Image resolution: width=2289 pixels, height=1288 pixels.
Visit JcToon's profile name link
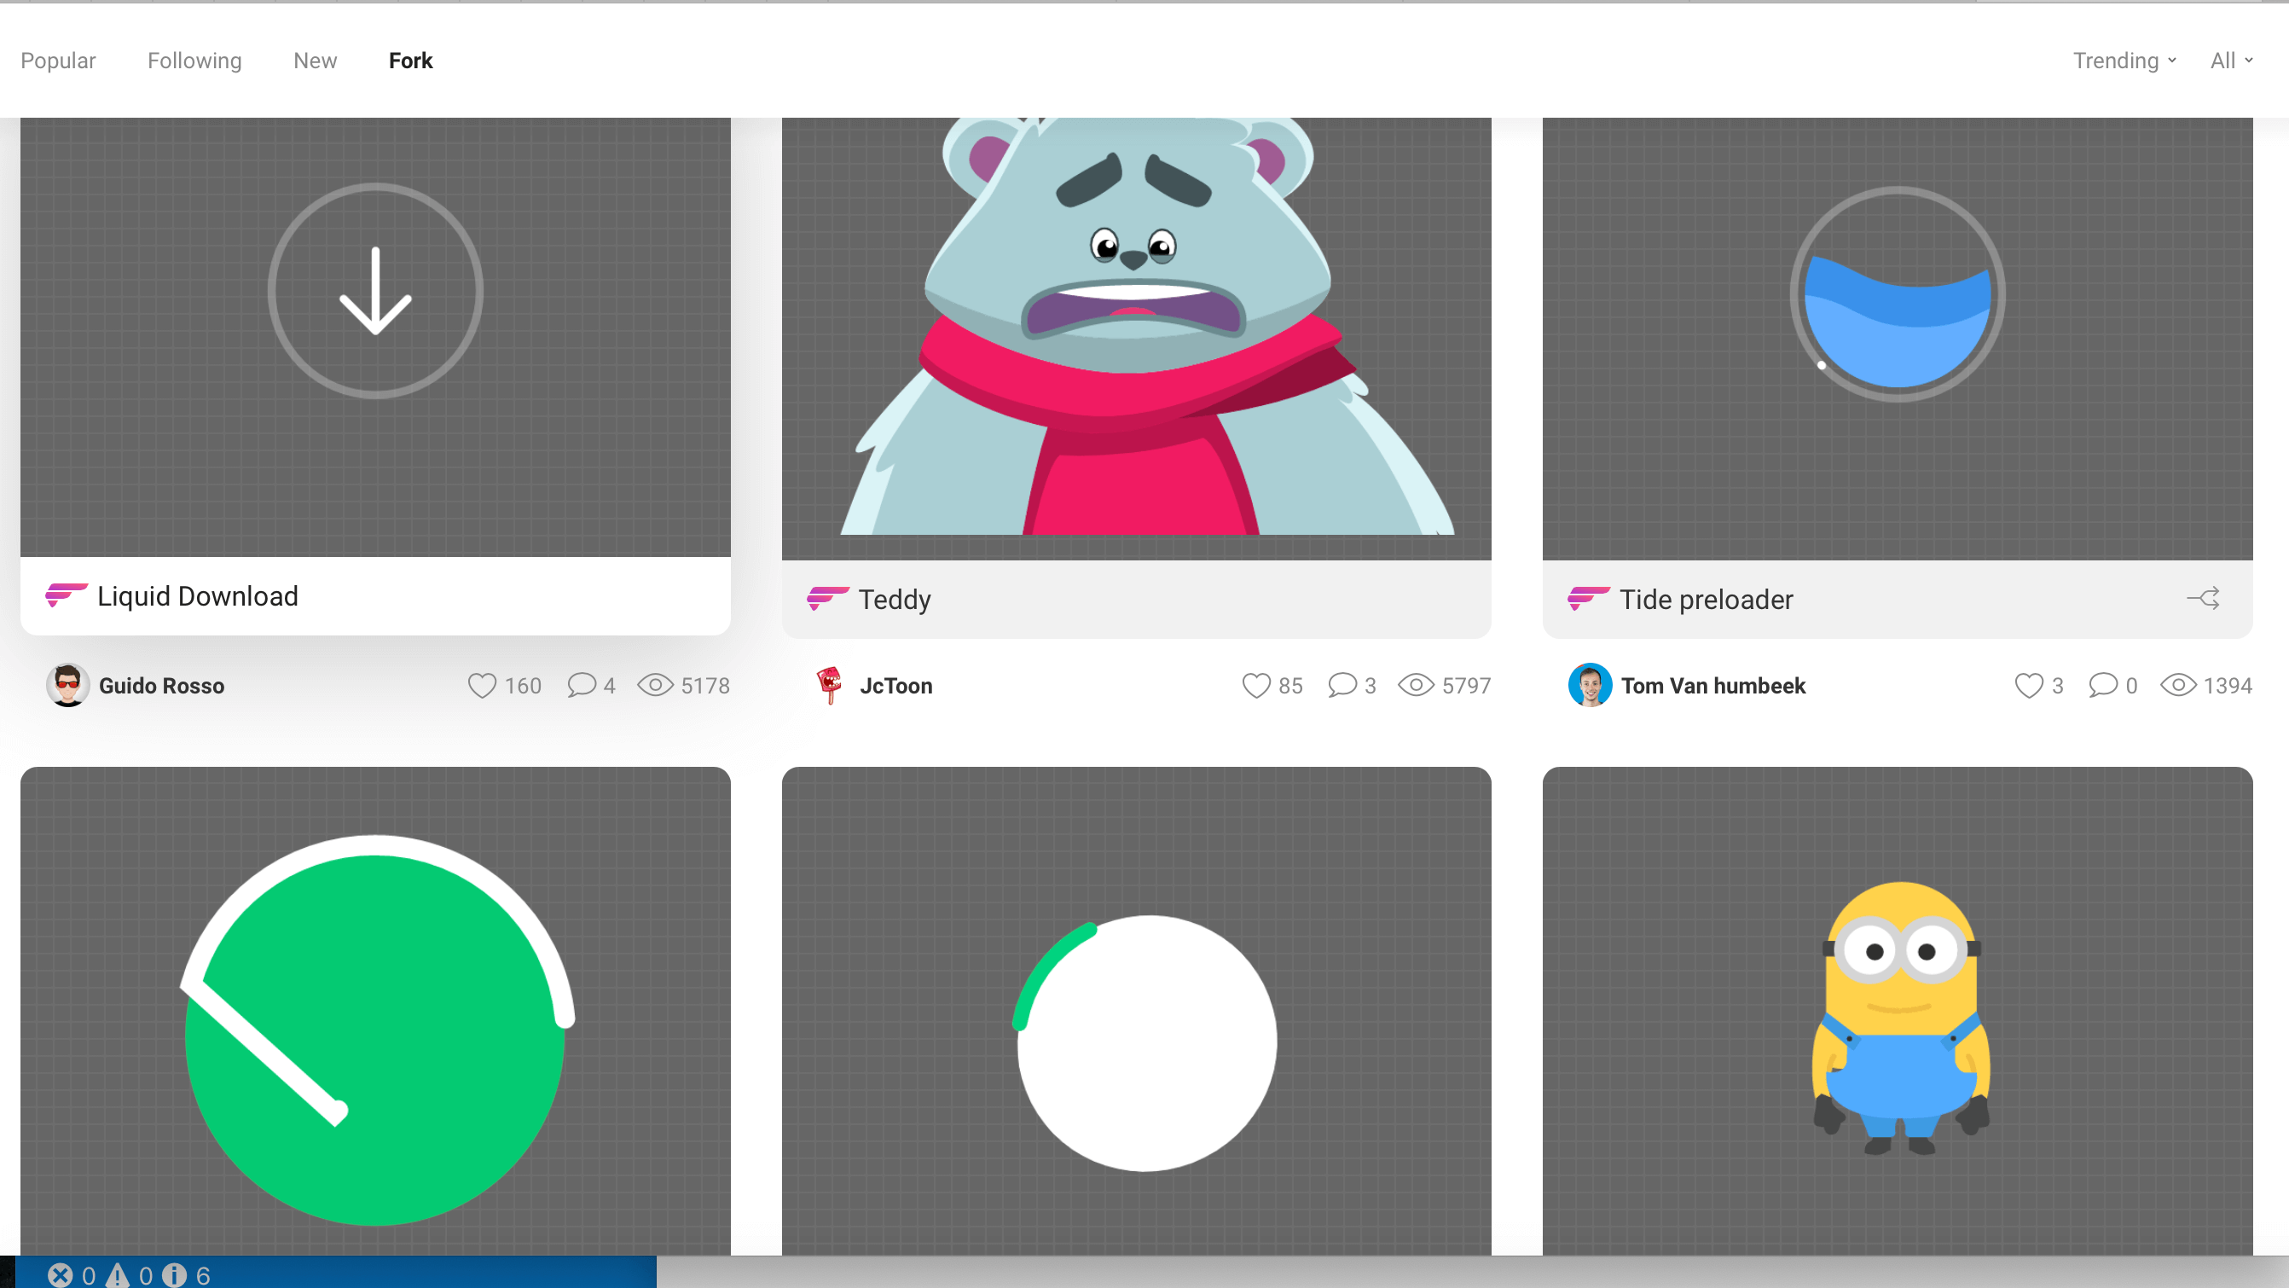coord(895,685)
